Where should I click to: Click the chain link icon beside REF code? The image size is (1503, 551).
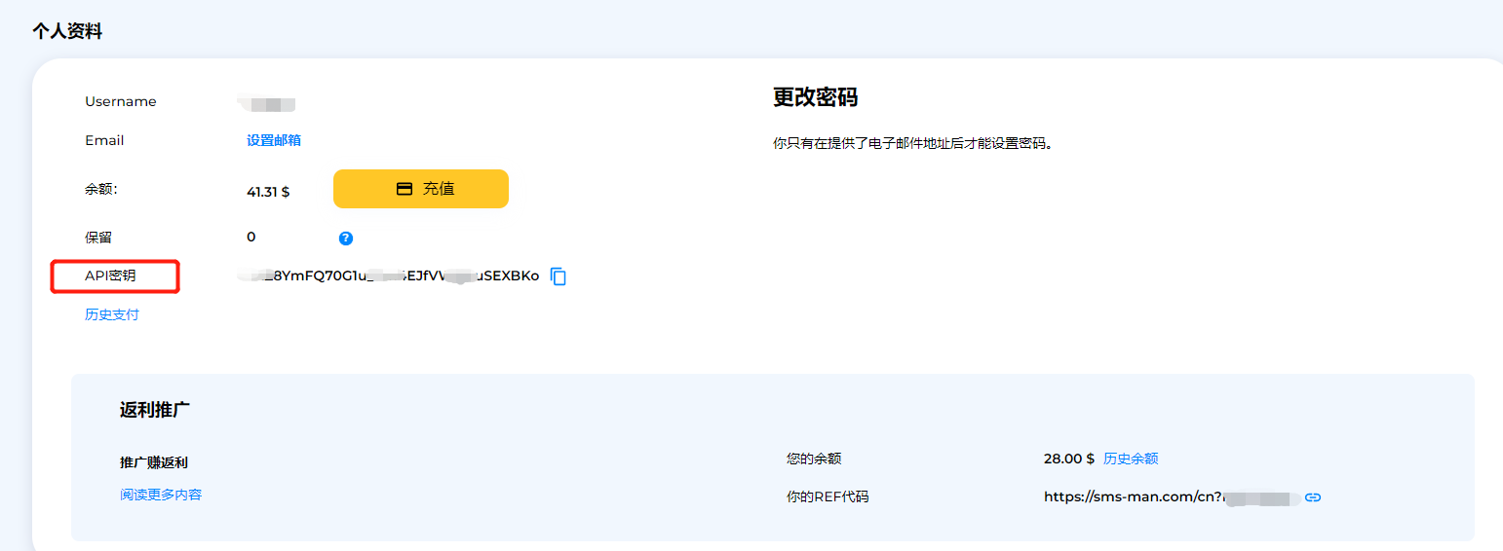pos(1313,497)
